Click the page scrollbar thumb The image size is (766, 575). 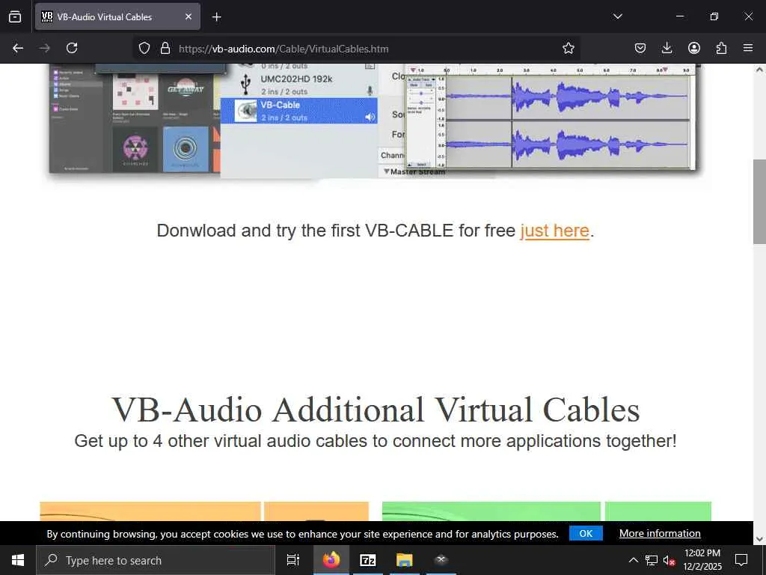[759, 201]
